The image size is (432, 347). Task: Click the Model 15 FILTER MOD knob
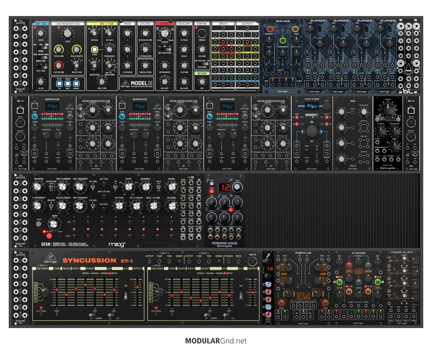tap(59, 65)
